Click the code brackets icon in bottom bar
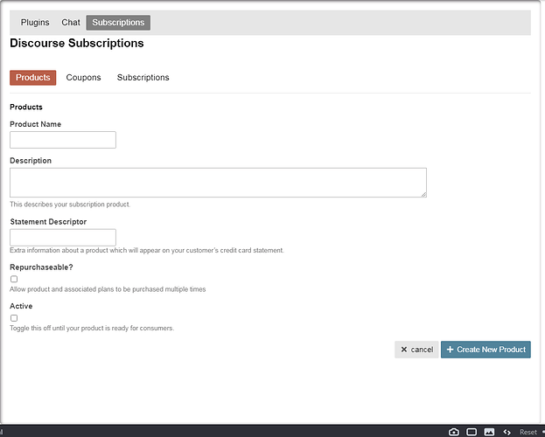545x437 pixels. [507, 432]
